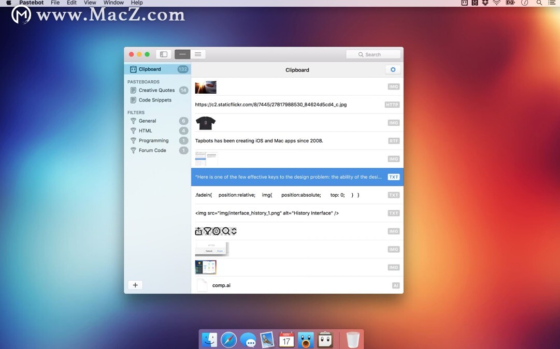Click the funnel icon beside Programming

click(x=133, y=141)
